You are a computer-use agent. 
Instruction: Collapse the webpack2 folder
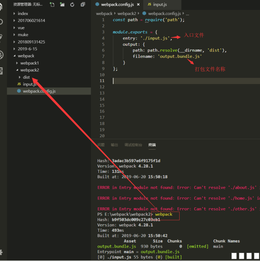29,70
